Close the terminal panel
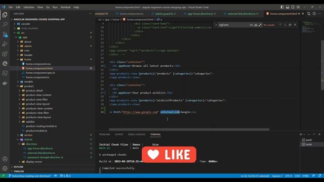The image size is (324, 182). point(319,134)
